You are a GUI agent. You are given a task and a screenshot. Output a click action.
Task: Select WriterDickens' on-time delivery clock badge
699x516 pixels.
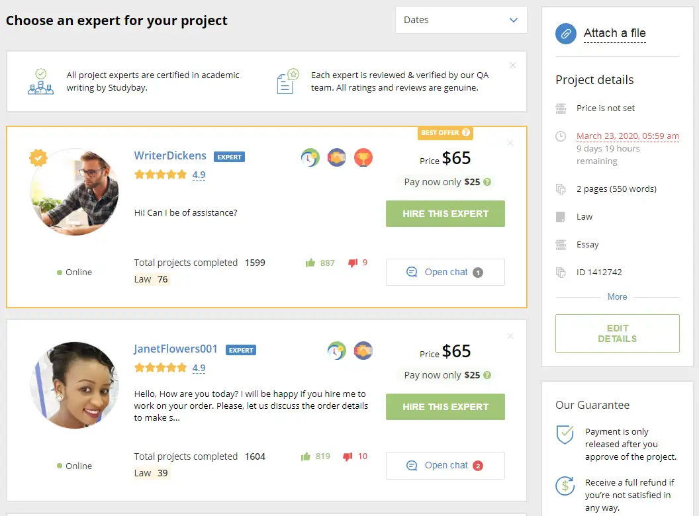(310, 157)
